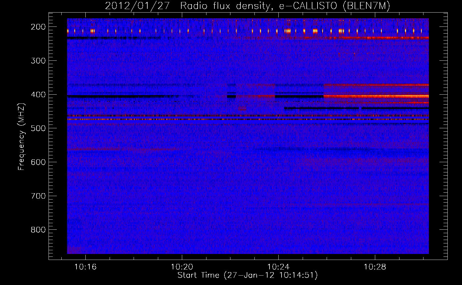Image resolution: width=462 pixels, height=285 pixels.
Task: Click the bright red emission band near 400 MHz
Action: 376,96
